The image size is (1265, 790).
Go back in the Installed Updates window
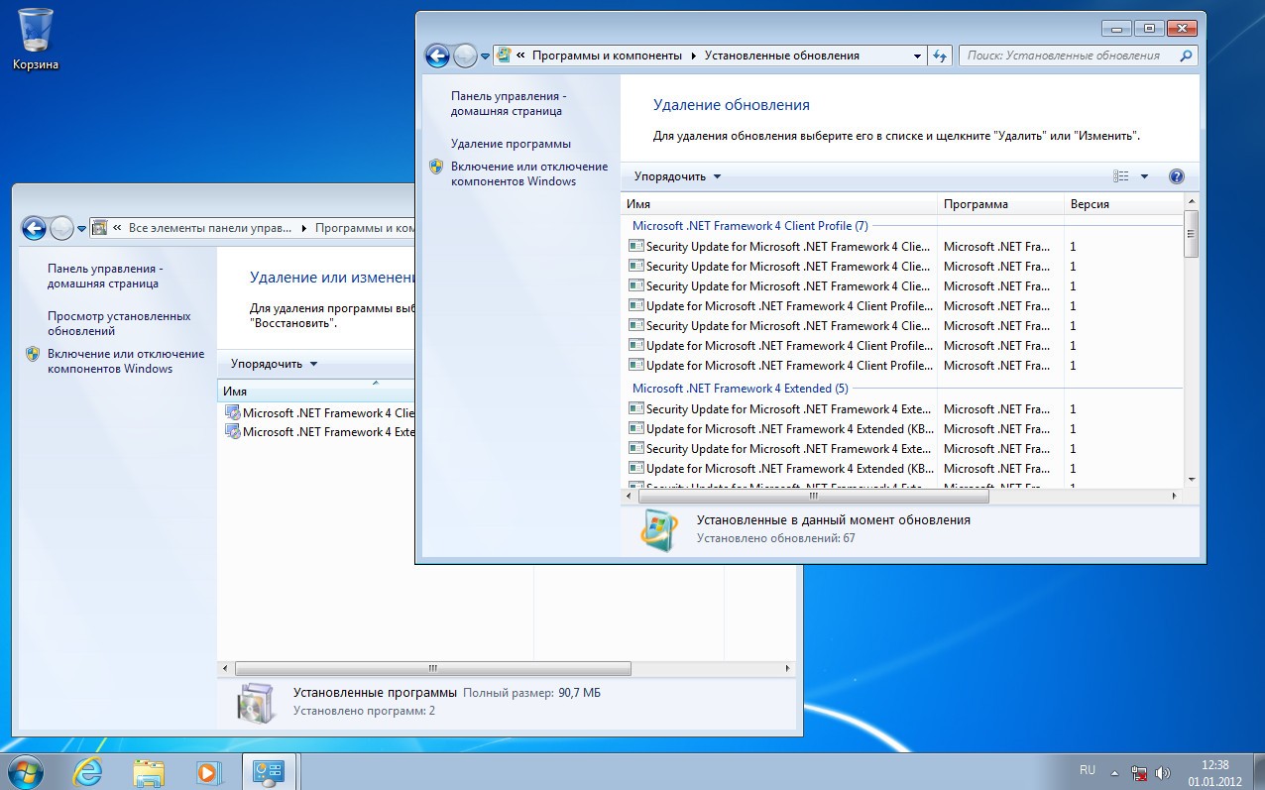point(437,56)
